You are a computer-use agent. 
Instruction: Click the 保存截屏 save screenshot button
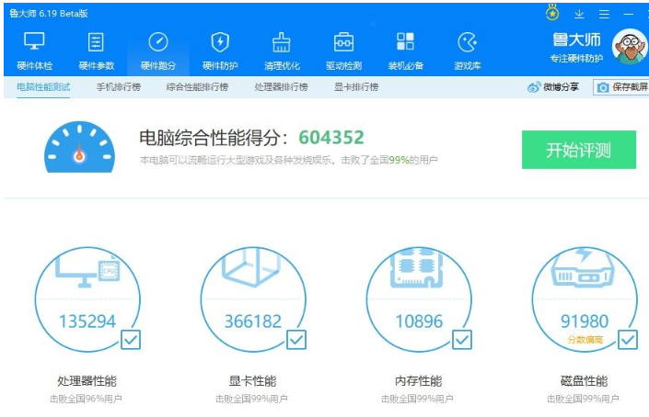pyautogui.click(x=622, y=87)
